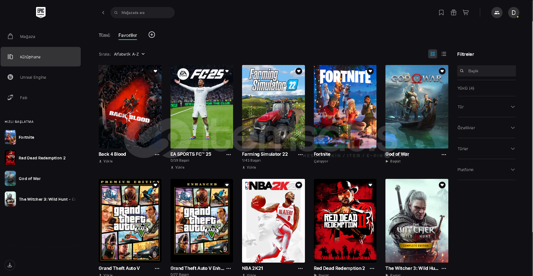The width and height of the screenshot is (533, 276).
Task: Launch Fortnite from quick launch icon
Action: pos(10,137)
